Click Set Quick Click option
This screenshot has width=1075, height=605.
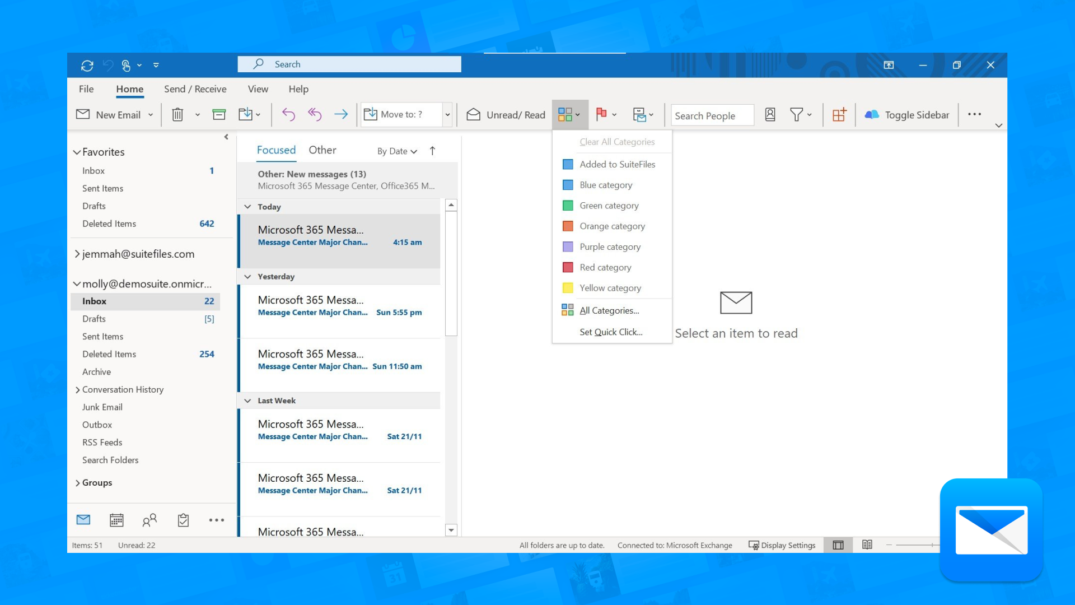pos(611,332)
